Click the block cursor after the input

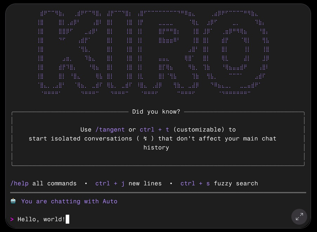(x=67, y=219)
